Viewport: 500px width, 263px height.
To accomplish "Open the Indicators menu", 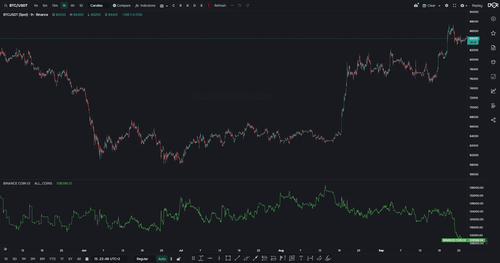I will click(x=145, y=5).
